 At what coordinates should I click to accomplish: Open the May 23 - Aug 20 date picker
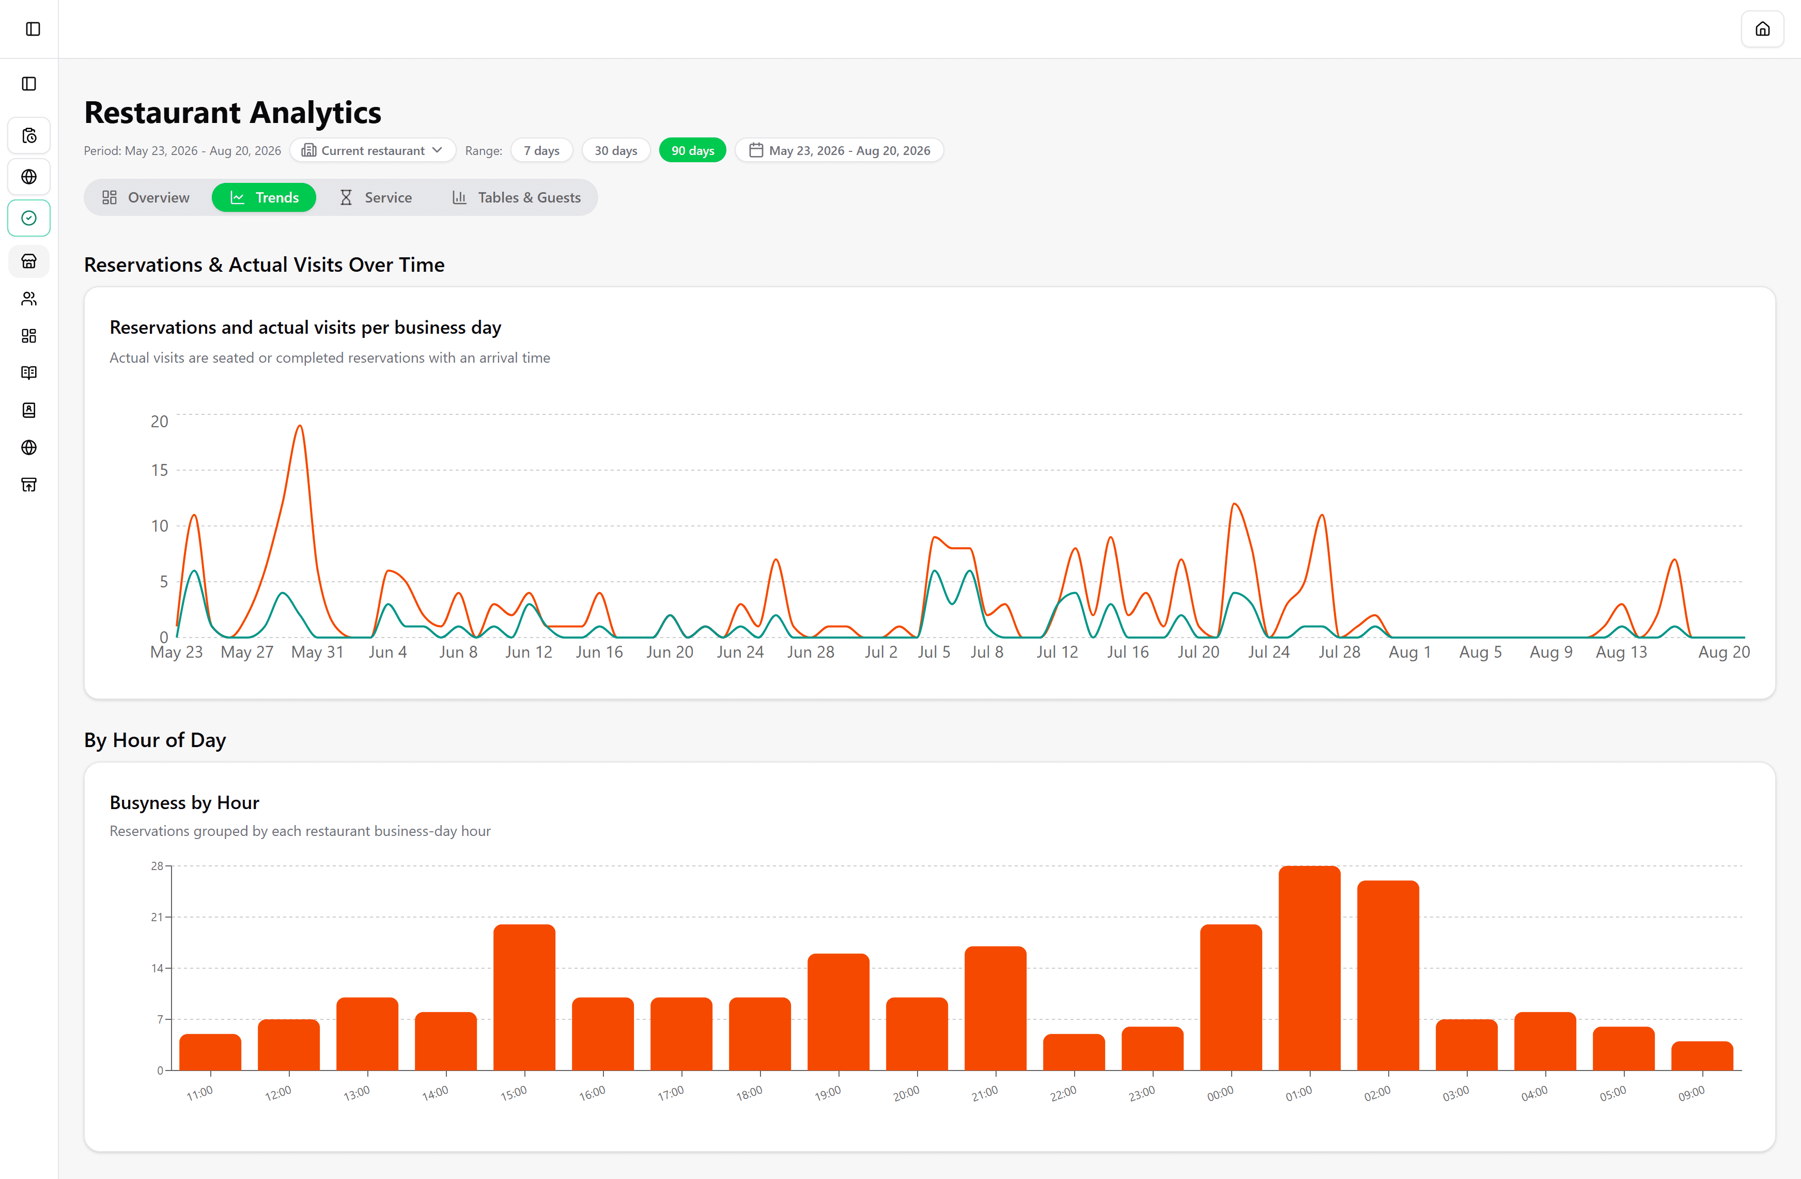tap(839, 150)
